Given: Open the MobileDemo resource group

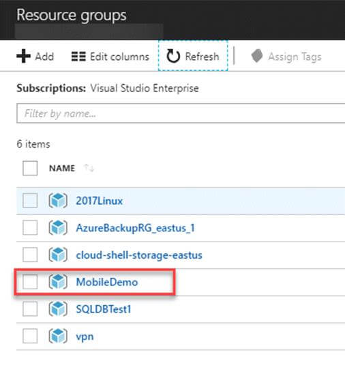Looking at the screenshot, I should (107, 282).
